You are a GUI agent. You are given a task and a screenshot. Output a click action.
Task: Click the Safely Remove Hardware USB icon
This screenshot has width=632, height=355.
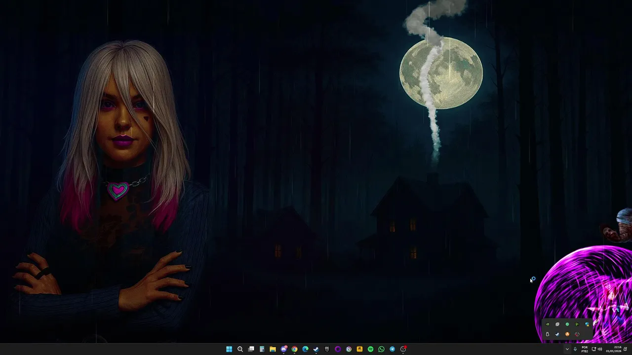(x=548, y=334)
